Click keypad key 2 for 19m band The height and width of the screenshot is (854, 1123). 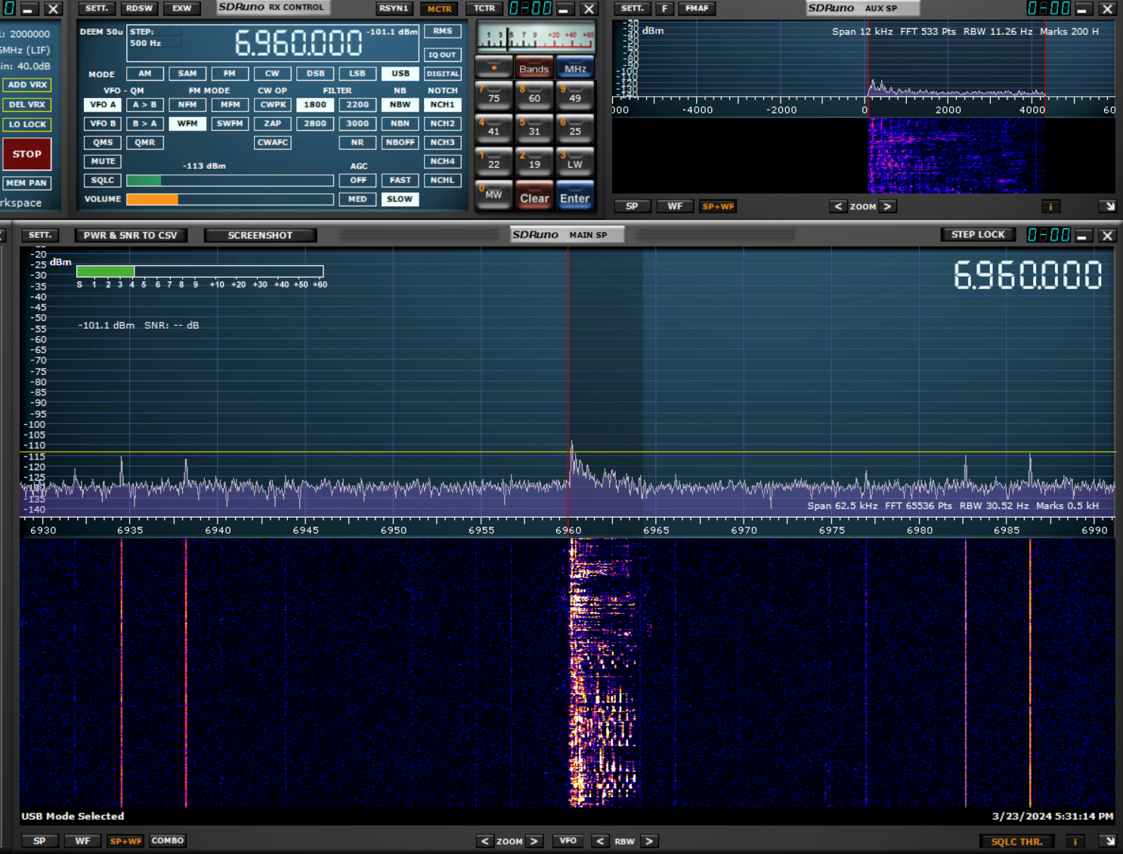click(x=534, y=162)
